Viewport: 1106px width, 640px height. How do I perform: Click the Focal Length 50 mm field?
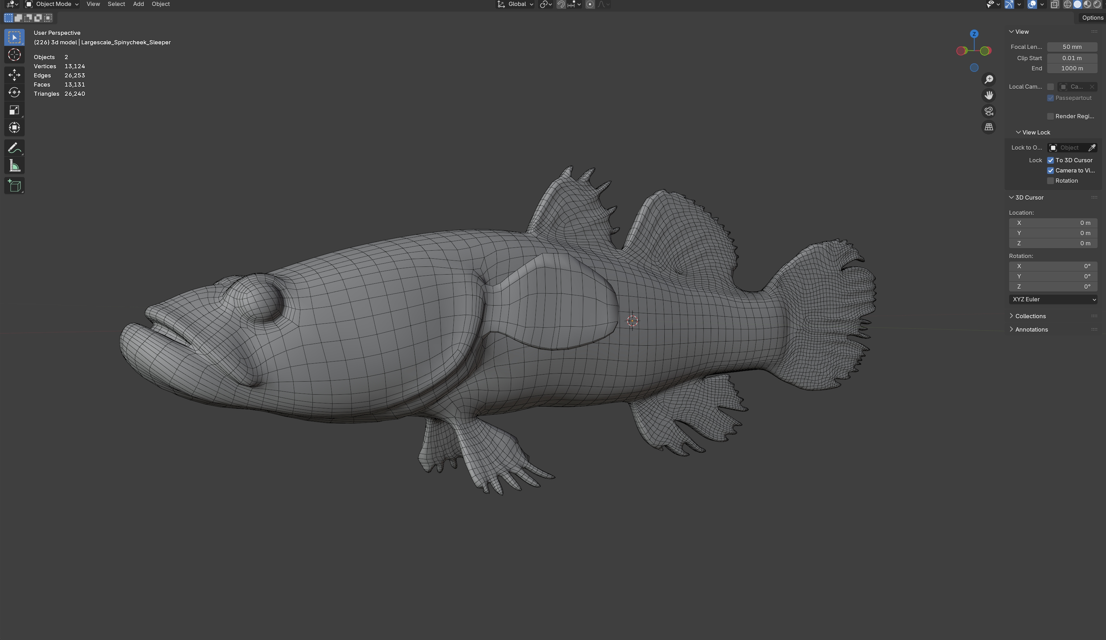tap(1072, 47)
